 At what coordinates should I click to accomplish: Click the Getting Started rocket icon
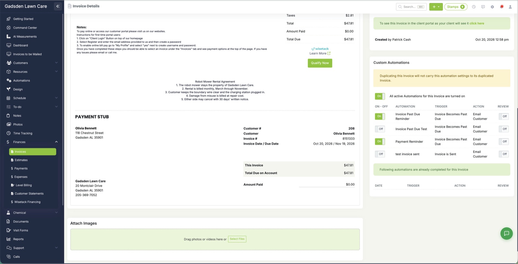[9, 19]
